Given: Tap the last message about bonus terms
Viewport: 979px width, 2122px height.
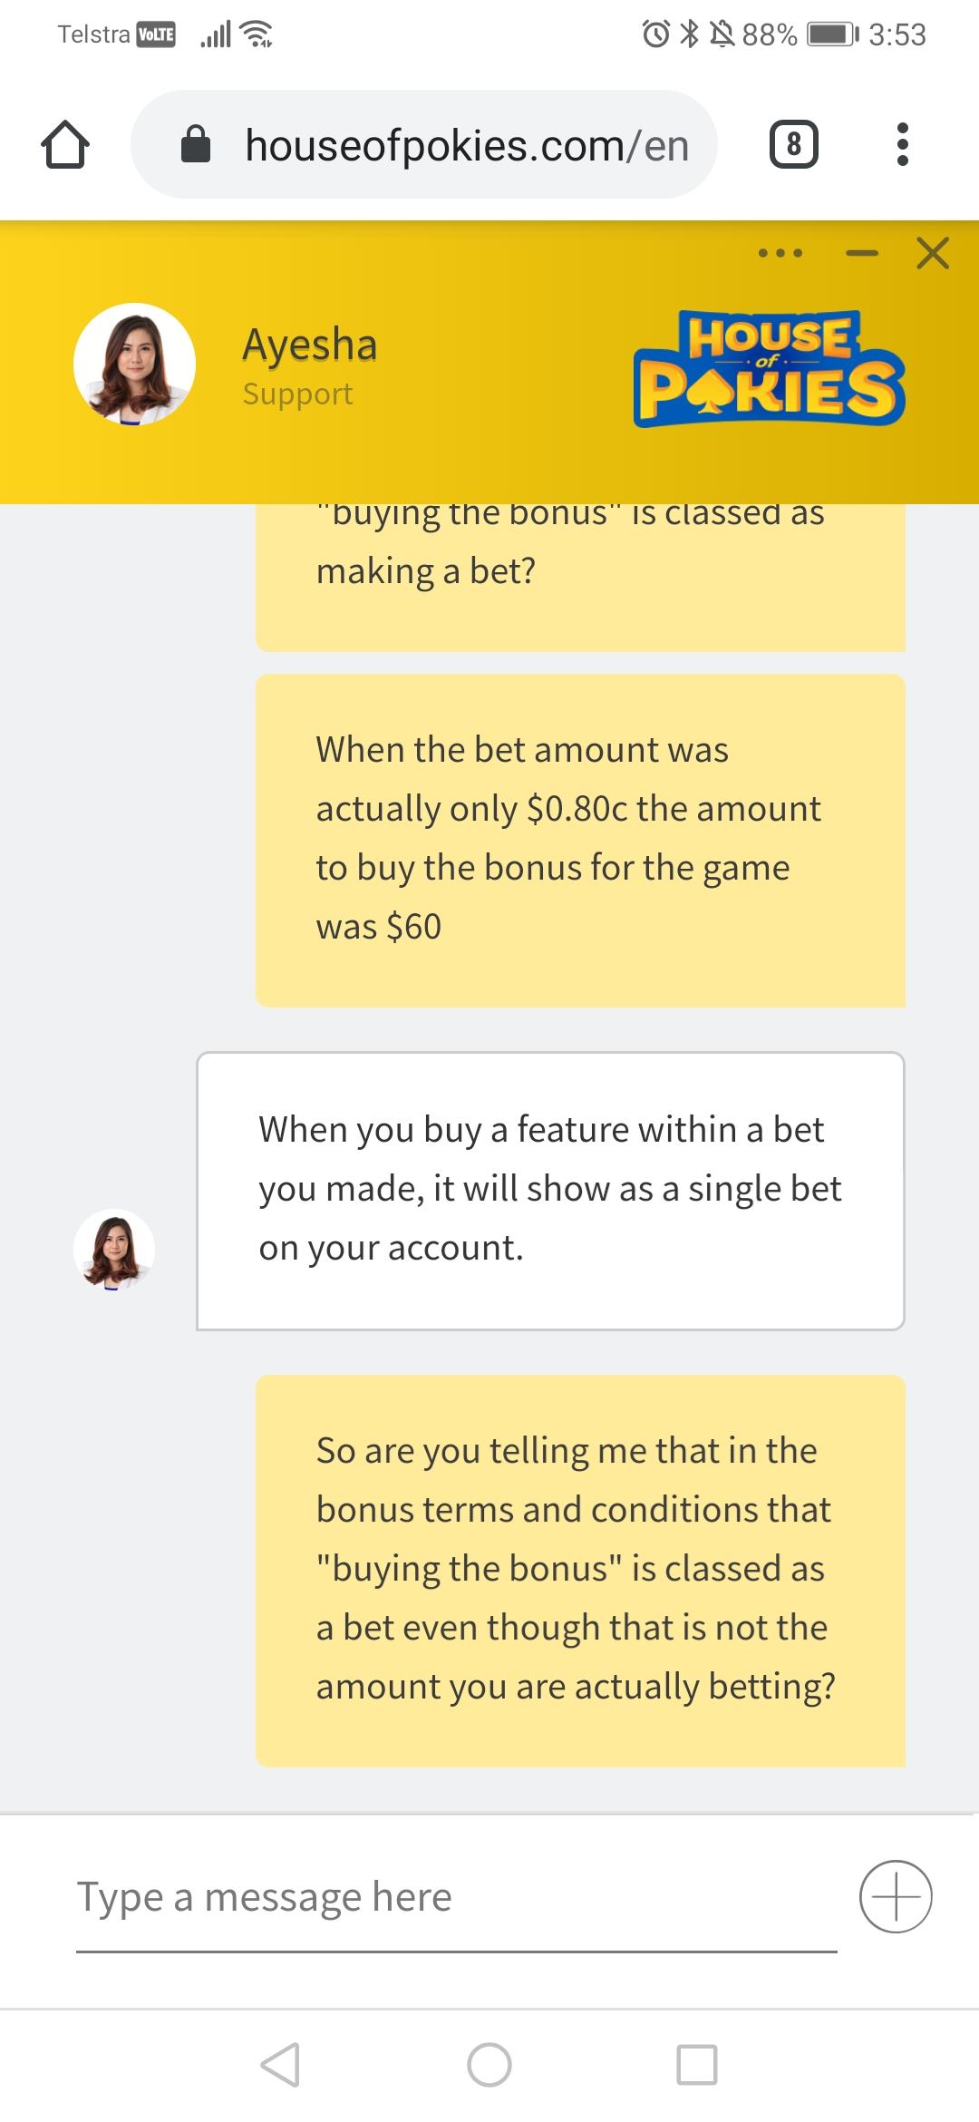Looking at the screenshot, I should (580, 1570).
